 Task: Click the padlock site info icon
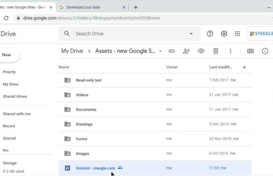pyautogui.click(x=18, y=18)
